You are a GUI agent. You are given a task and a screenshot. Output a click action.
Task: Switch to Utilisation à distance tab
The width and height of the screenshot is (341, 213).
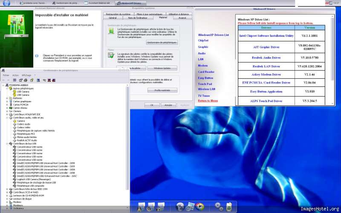[179, 14]
